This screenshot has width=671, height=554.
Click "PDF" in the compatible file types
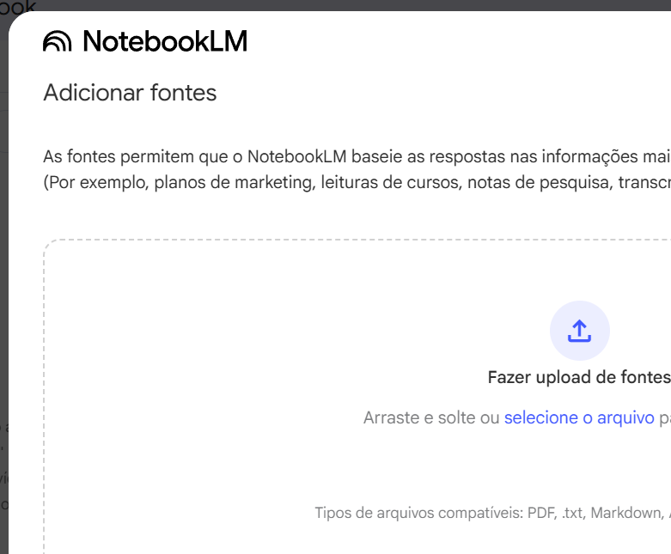pyautogui.click(x=541, y=514)
